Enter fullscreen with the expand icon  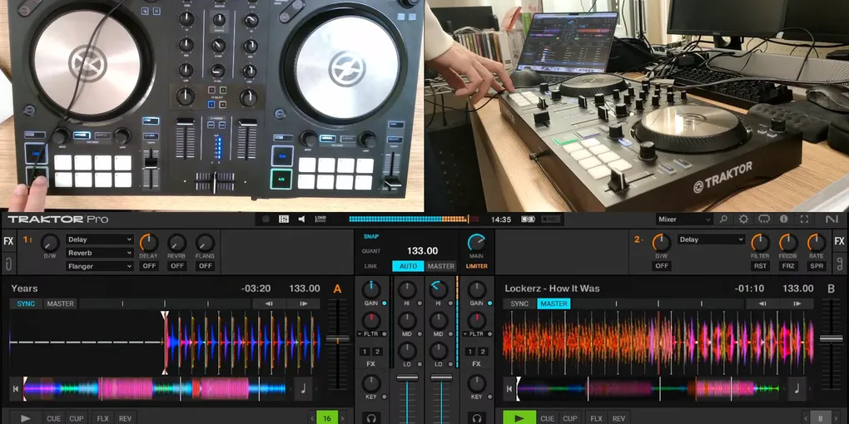[x=804, y=219]
